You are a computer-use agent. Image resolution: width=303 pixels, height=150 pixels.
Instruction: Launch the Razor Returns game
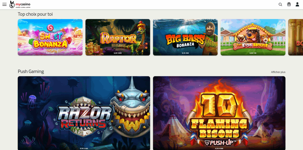pyautogui.click(x=84, y=113)
